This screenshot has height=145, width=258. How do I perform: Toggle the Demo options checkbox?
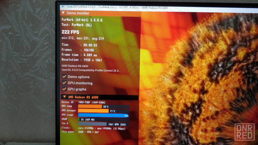(x=64, y=77)
